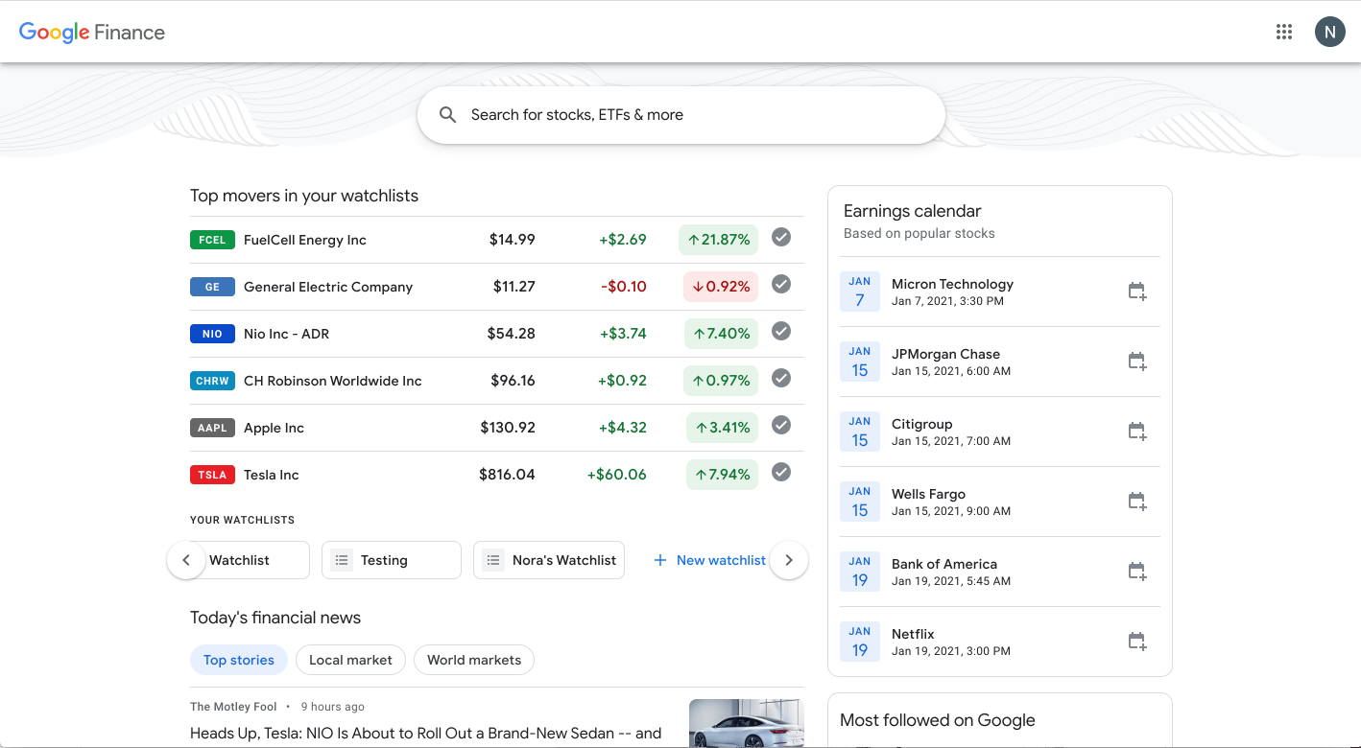Select the World markets news tab

click(474, 660)
